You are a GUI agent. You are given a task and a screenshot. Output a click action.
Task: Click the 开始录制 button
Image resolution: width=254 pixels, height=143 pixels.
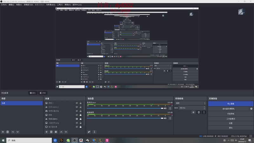click(231, 114)
